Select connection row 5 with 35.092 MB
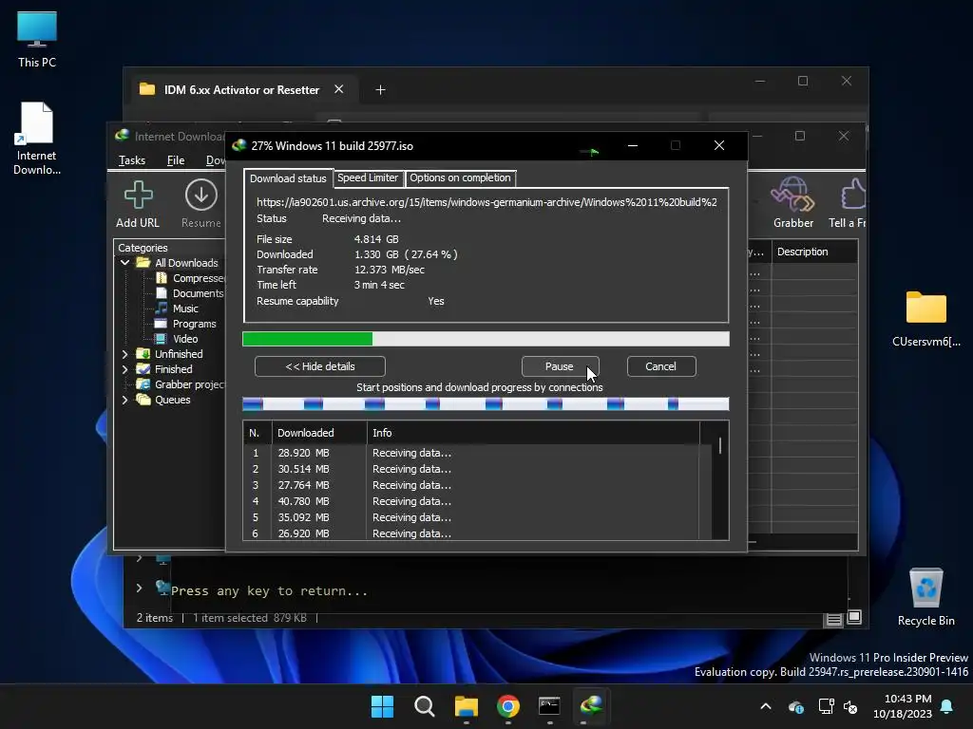Screen dimensions: 973x729 471,517
